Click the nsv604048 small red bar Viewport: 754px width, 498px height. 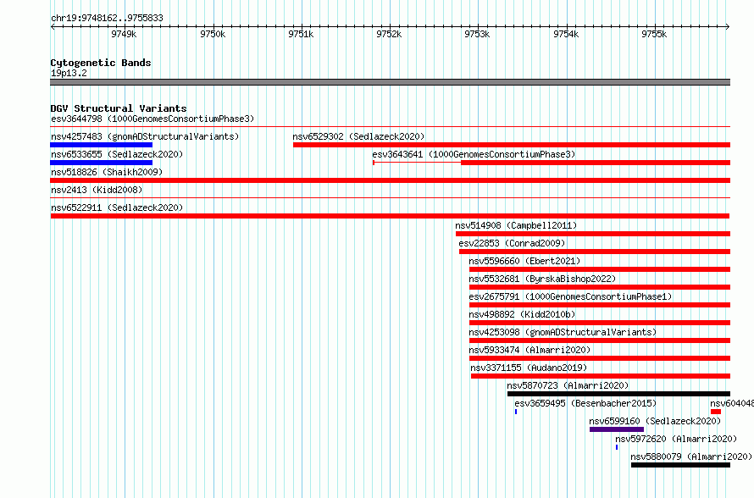click(x=716, y=412)
